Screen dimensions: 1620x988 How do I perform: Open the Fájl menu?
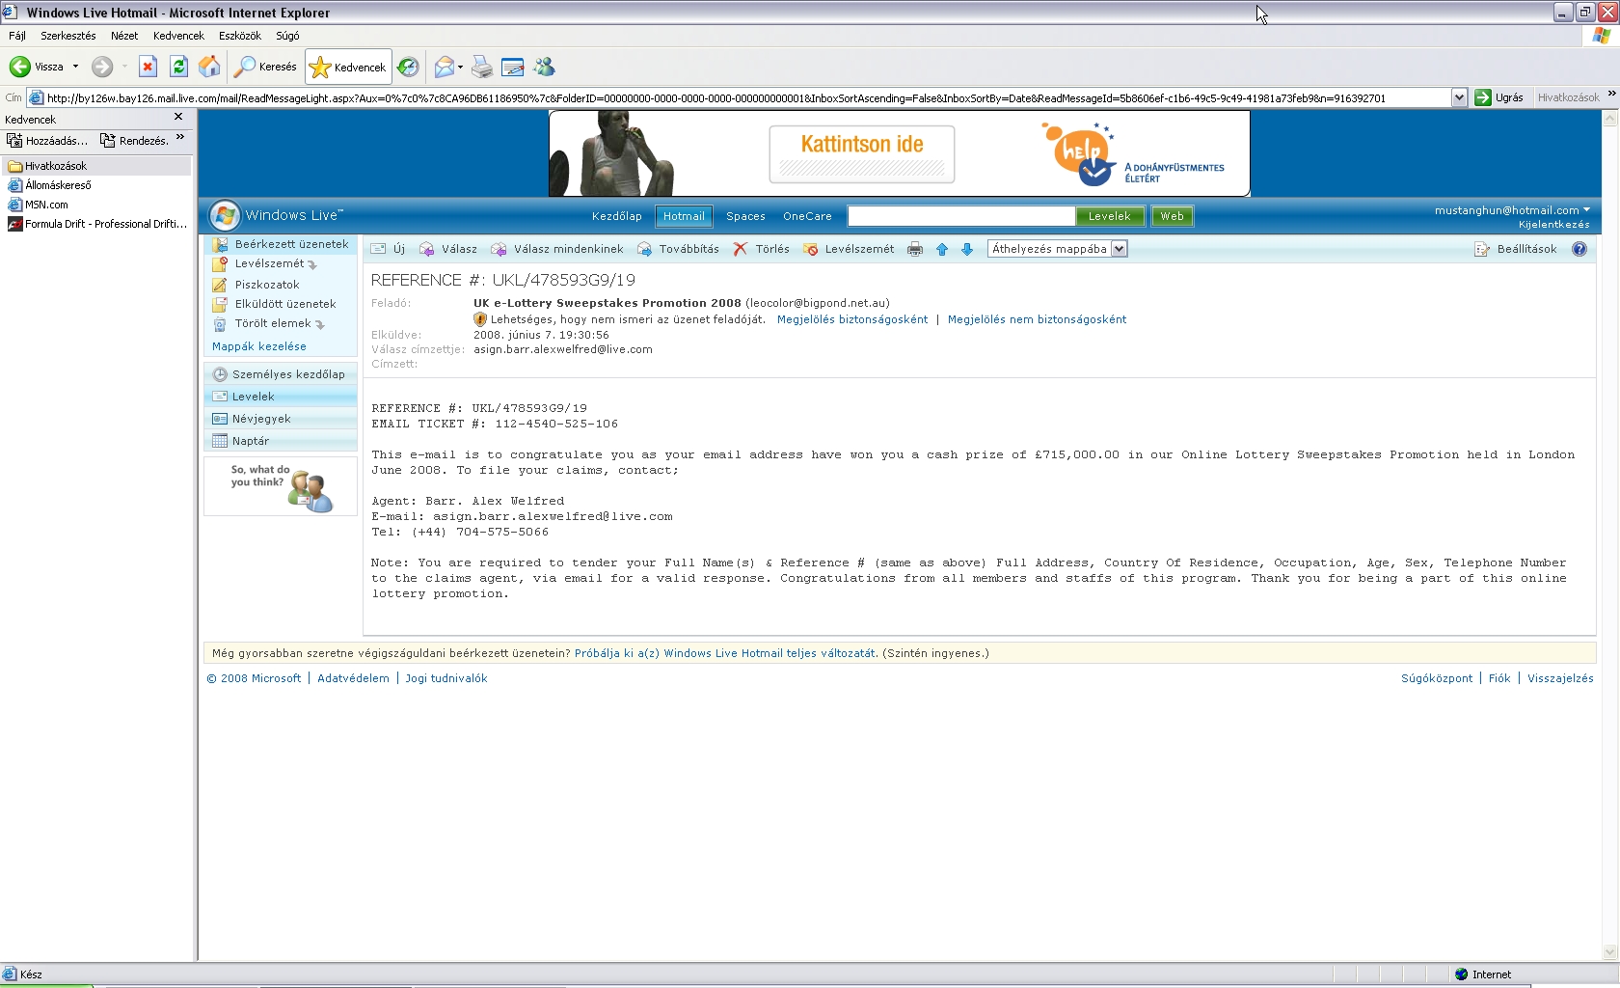click(17, 36)
